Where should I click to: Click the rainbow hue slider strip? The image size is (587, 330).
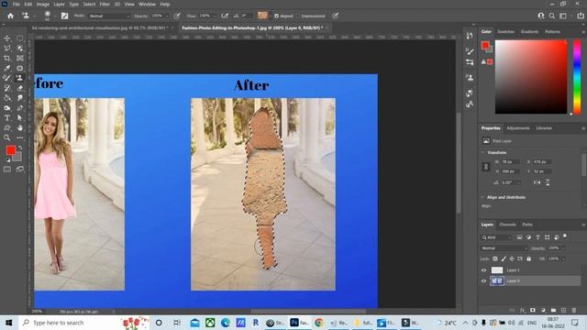coord(577,77)
